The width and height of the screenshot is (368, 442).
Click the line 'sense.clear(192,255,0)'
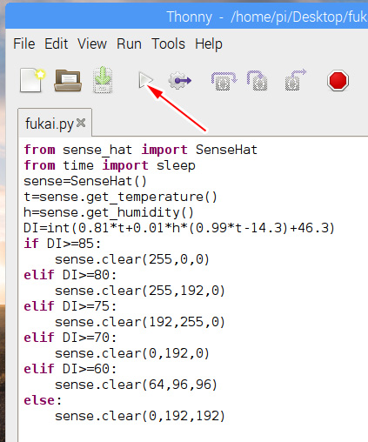pyautogui.click(x=140, y=322)
